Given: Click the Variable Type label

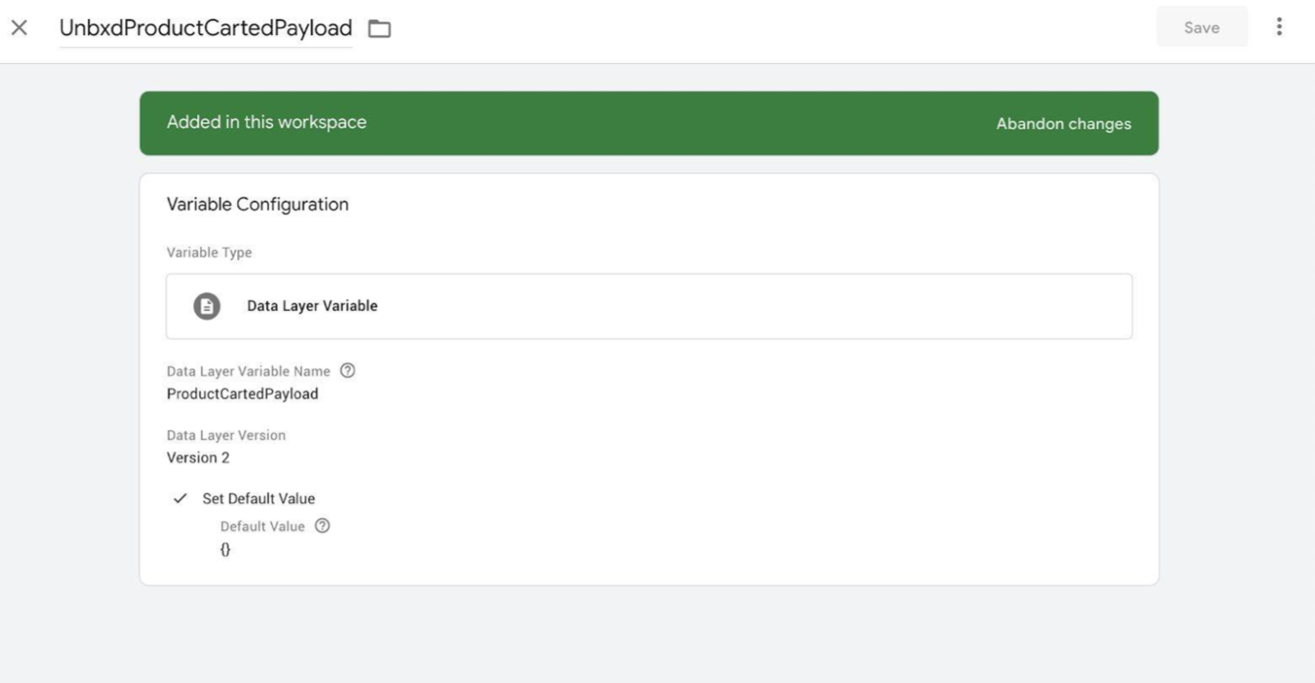Looking at the screenshot, I should (209, 252).
